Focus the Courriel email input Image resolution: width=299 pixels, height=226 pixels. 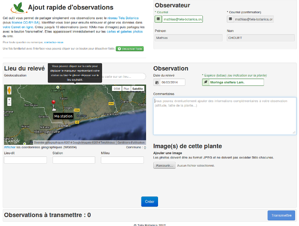pos(182,19)
